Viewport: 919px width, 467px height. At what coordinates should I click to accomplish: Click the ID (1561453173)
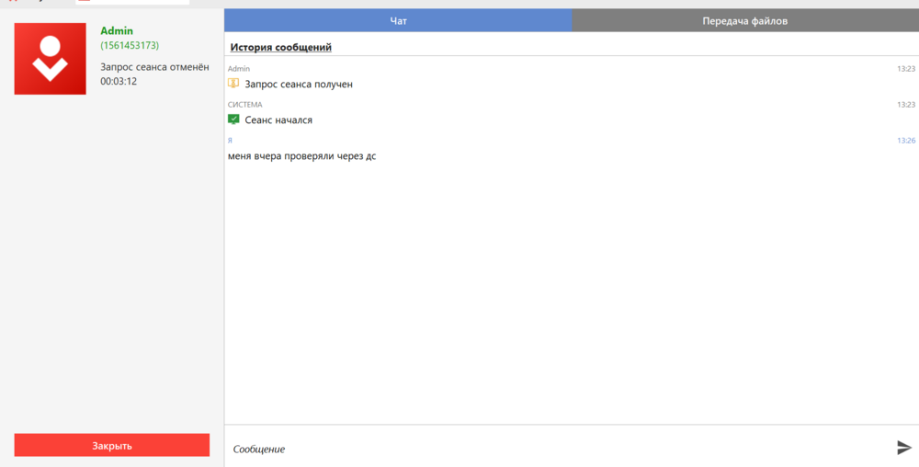point(130,45)
